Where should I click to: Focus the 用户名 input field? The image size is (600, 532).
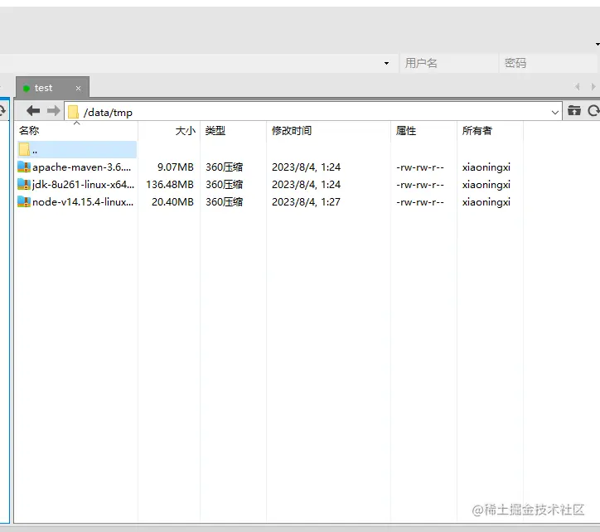[x=449, y=63]
